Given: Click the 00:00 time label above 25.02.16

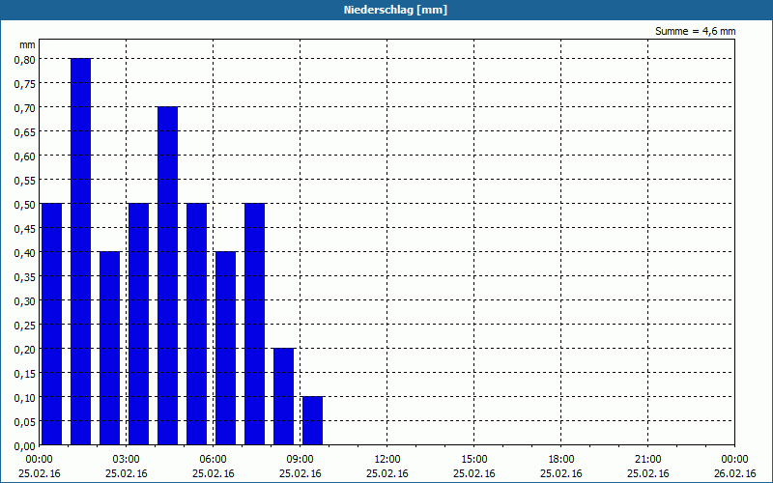Looking at the screenshot, I should tap(39, 460).
